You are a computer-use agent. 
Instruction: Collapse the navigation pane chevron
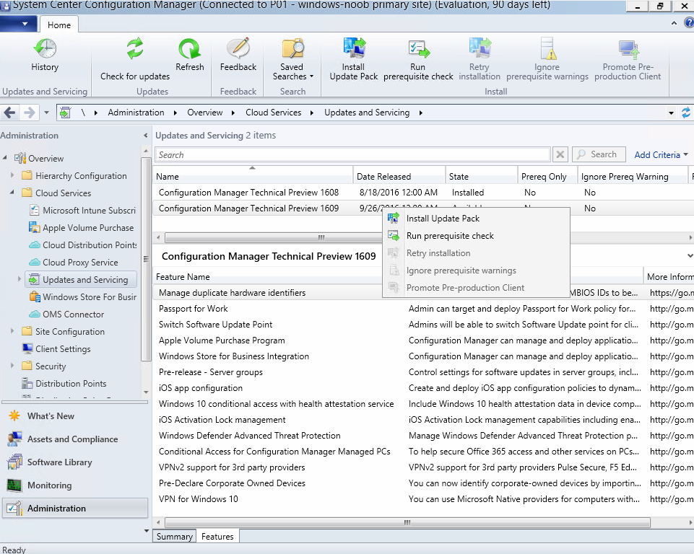(146, 136)
